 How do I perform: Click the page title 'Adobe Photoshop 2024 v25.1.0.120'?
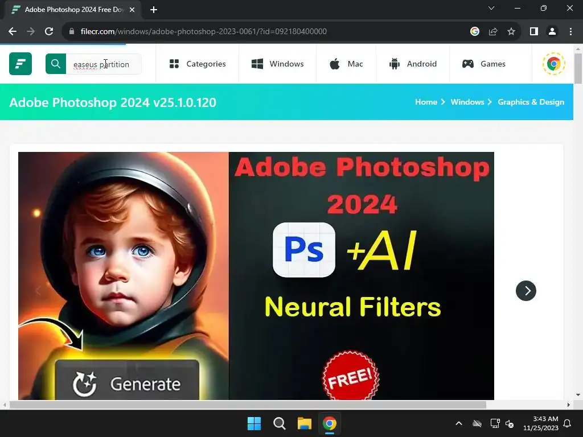(113, 102)
